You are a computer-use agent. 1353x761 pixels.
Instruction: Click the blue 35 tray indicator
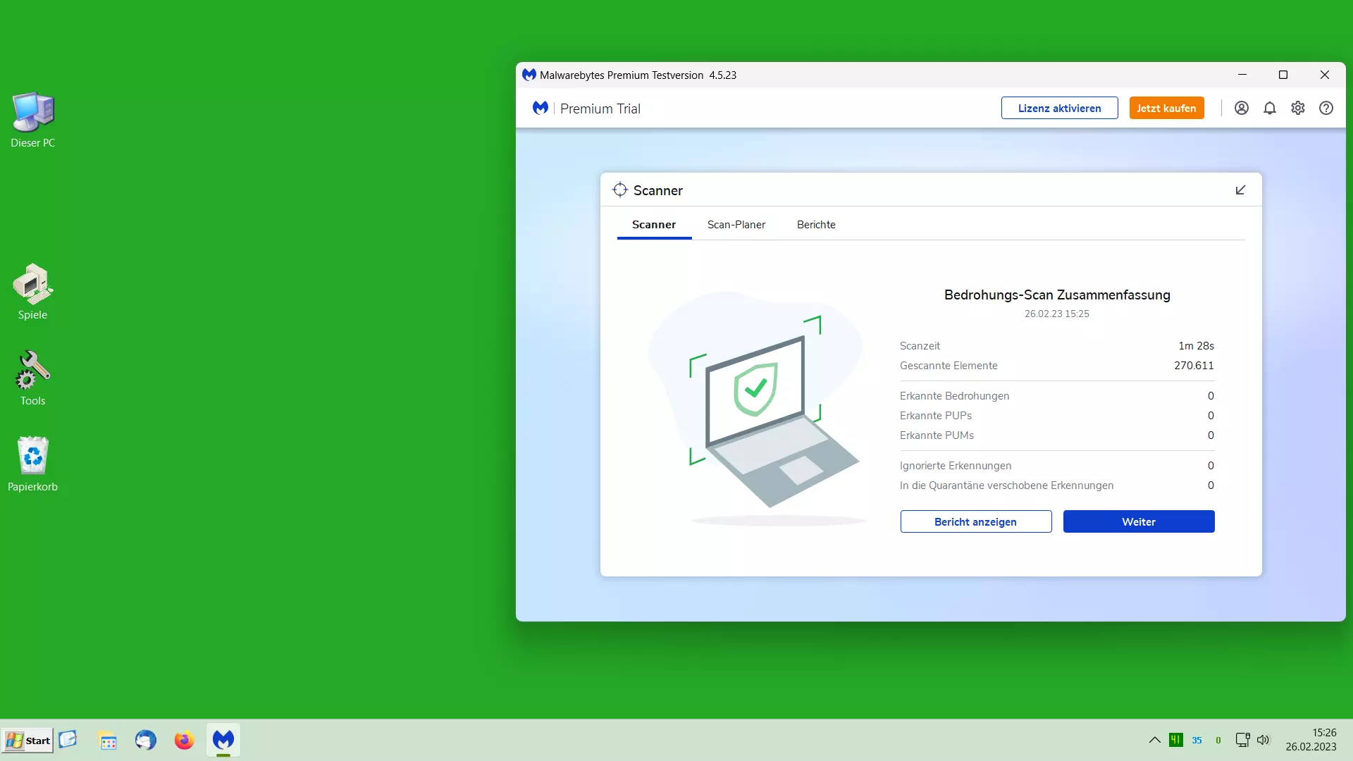[x=1197, y=740]
